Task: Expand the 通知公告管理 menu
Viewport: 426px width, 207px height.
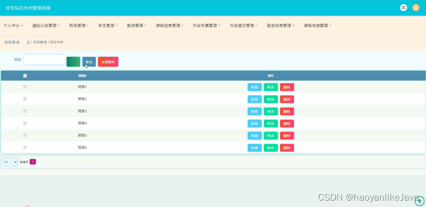Action: point(46,26)
